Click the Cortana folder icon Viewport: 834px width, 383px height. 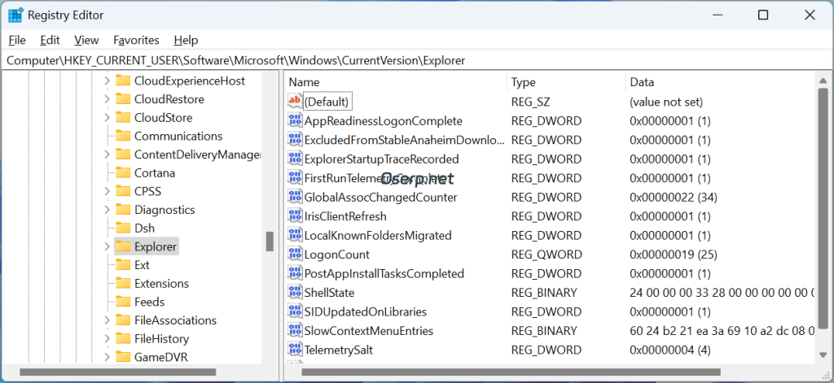coord(123,172)
